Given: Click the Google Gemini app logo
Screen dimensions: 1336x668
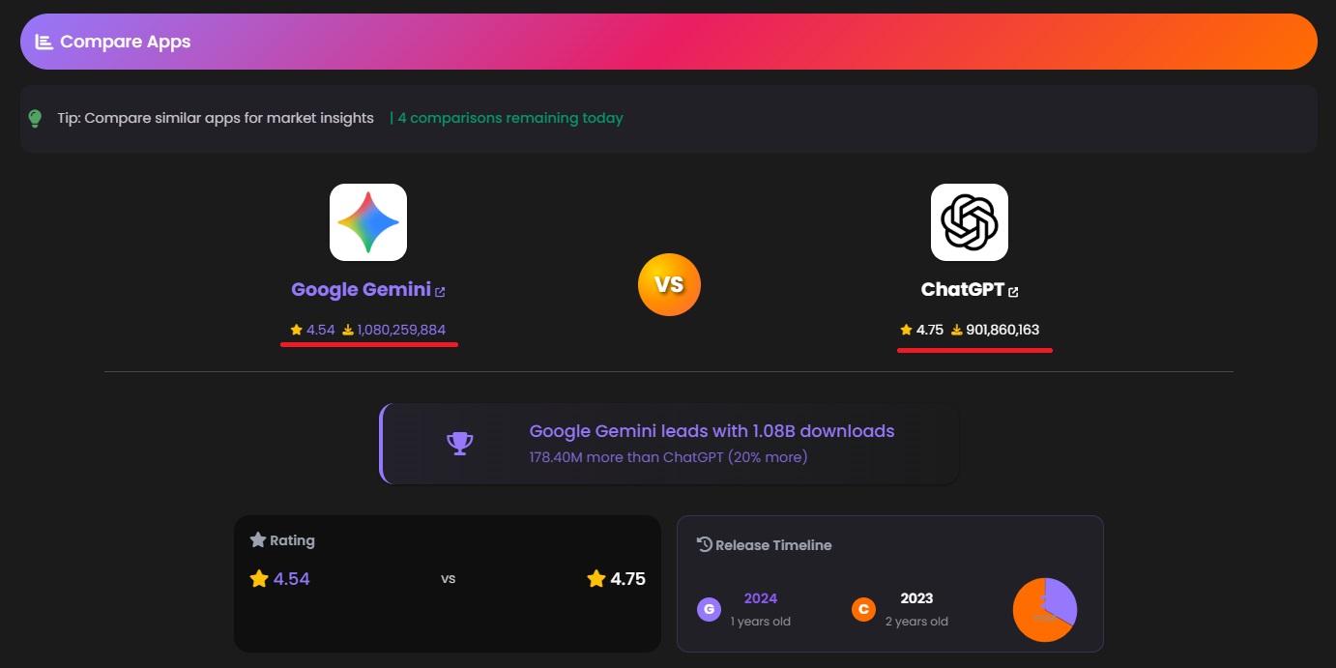Looking at the screenshot, I should click(367, 222).
